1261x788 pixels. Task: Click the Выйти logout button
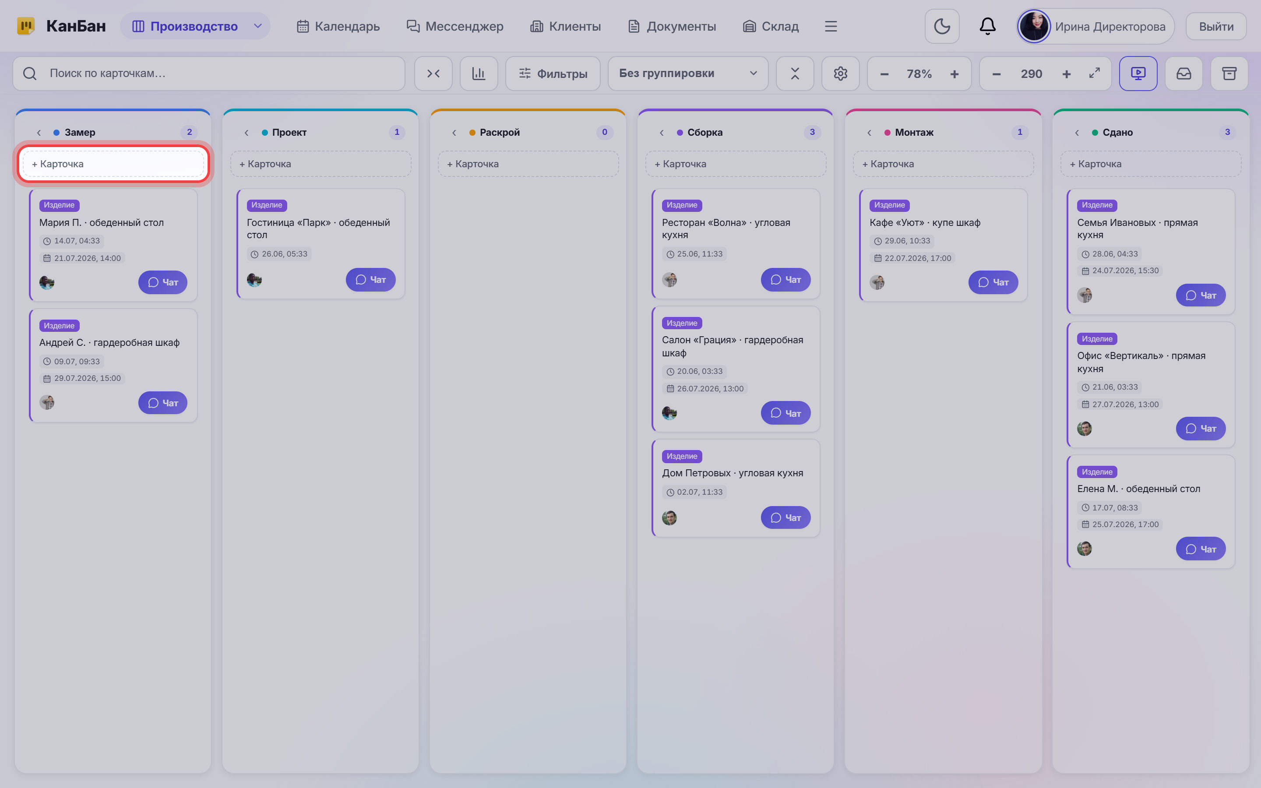tap(1215, 26)
